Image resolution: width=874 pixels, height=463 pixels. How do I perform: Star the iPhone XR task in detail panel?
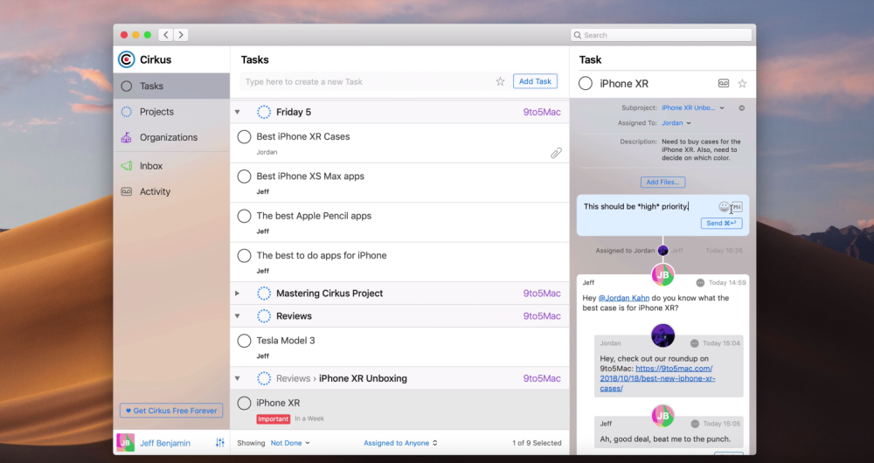[742, 84]
